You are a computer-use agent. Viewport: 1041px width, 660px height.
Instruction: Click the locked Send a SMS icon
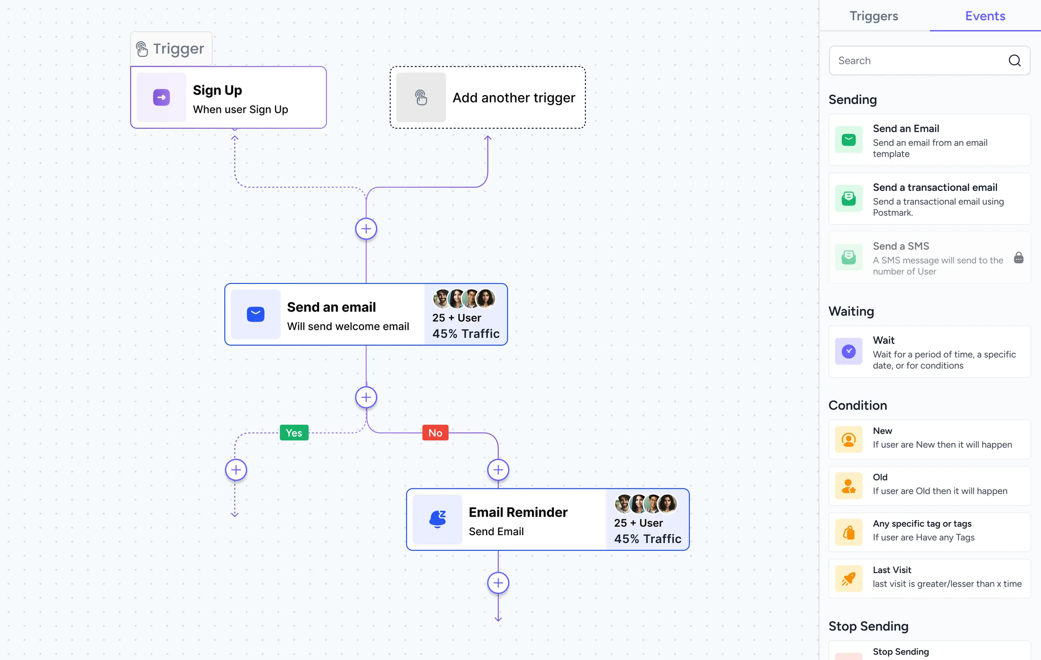(848, 257)
